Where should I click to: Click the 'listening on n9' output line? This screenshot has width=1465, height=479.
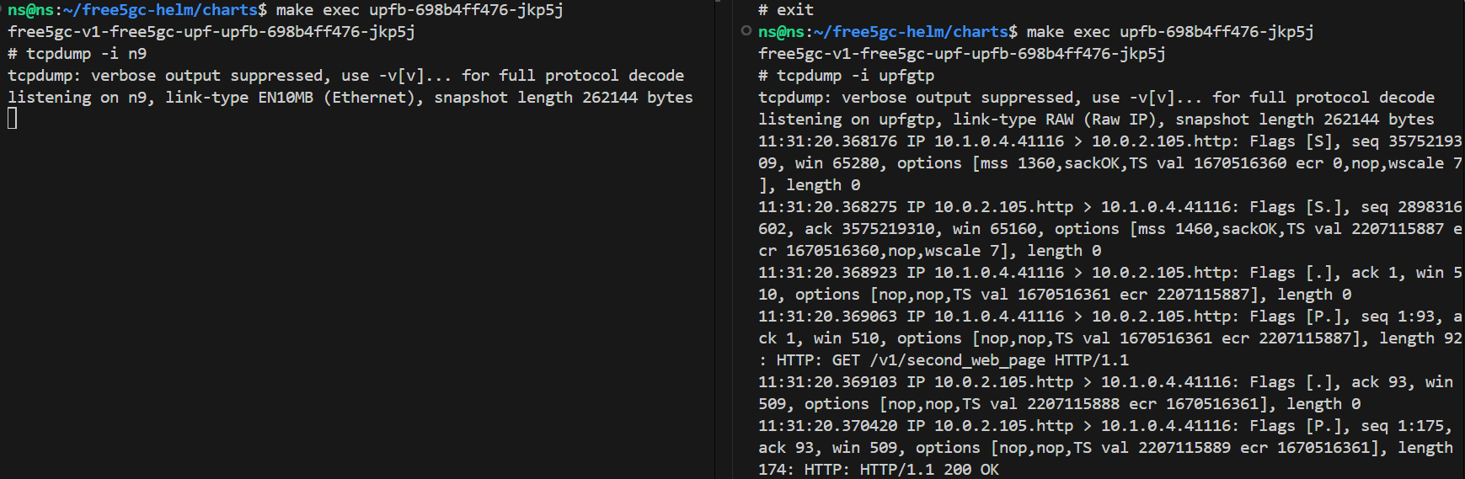[x=350, y=98]
